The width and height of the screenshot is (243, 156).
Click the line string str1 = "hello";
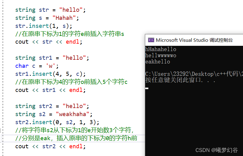click(52, 58)
